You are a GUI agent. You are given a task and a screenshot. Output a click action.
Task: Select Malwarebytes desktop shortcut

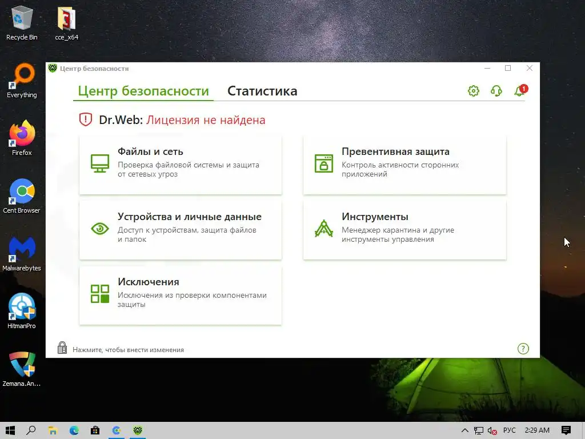click(22, 254)
